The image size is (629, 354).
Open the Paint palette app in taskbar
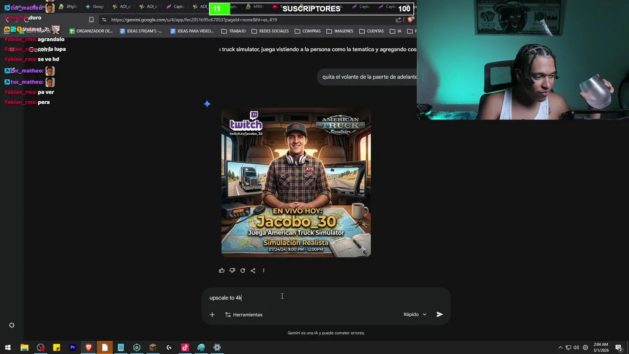pyautogui.click(x=201, y=348)
